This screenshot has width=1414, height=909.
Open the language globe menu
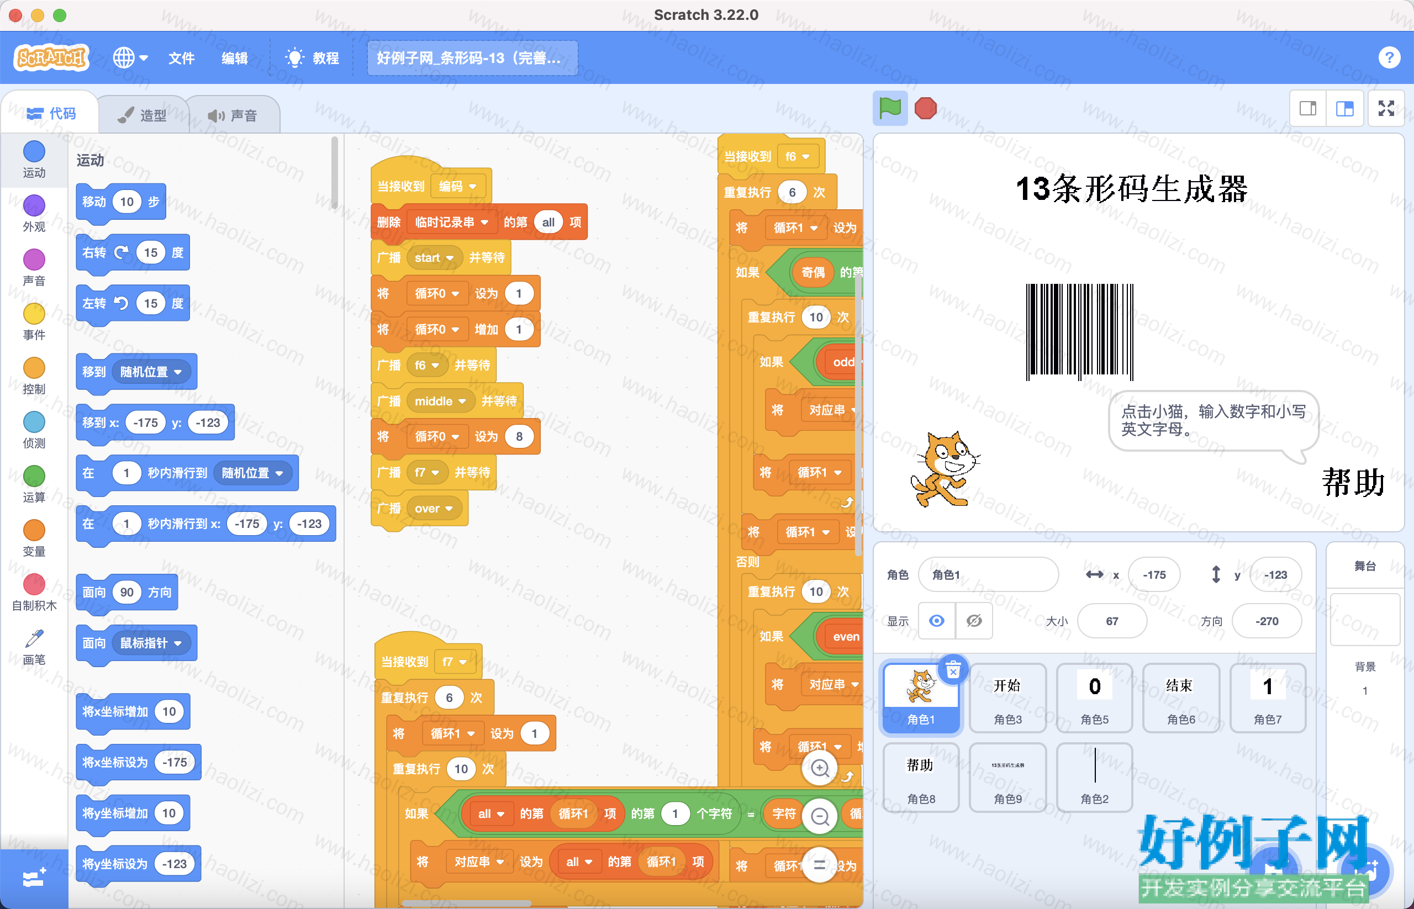tap(130, 58)
